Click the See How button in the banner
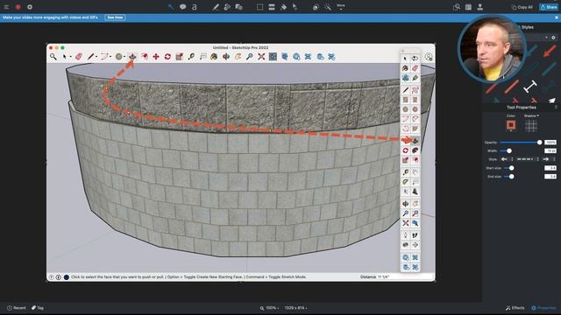The height and width of the screenshot is (315, 561). (115, 17)
